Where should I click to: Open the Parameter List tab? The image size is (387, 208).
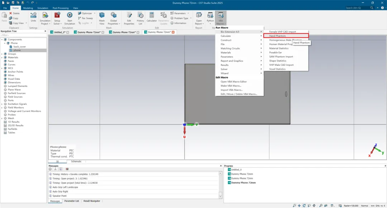tap(72, 201)
